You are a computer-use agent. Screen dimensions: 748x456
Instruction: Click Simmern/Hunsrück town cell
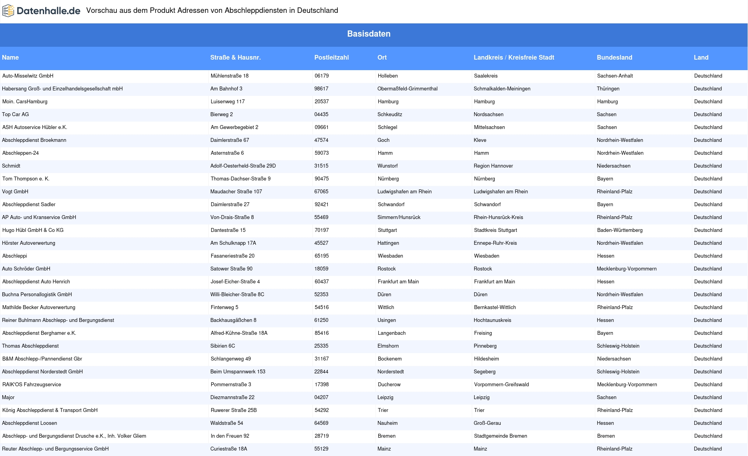(399, 217)
